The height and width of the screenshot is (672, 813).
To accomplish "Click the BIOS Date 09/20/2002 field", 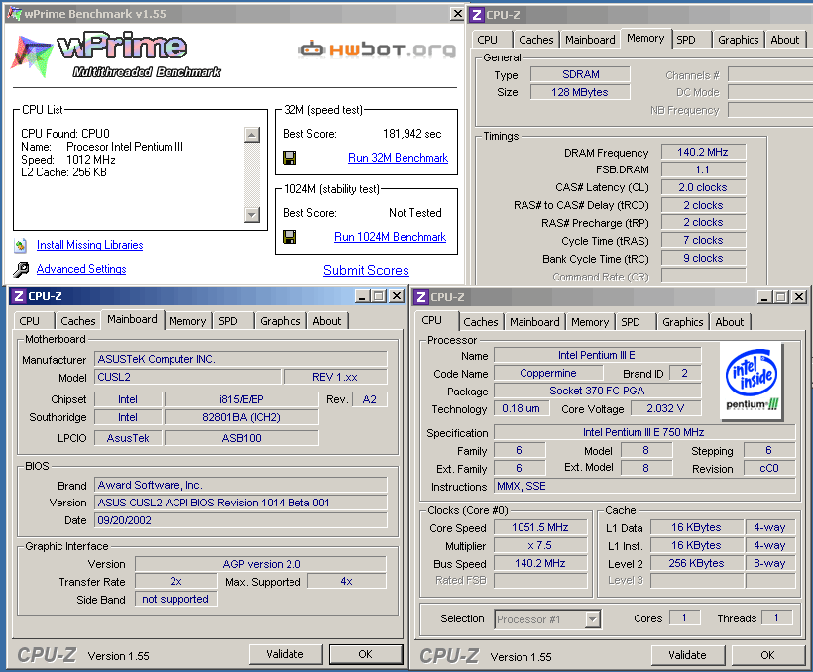I will point(241,520).
